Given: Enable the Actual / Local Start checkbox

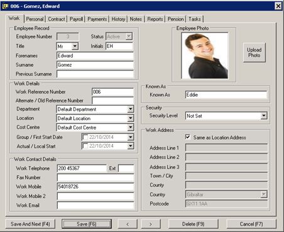Looking at the screenshot, I should pos(85,146).
